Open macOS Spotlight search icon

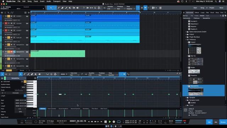tap(216, 1)
